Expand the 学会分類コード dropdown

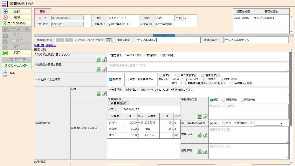pos(268,123)
